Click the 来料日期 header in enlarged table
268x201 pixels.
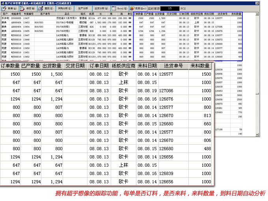147,66
